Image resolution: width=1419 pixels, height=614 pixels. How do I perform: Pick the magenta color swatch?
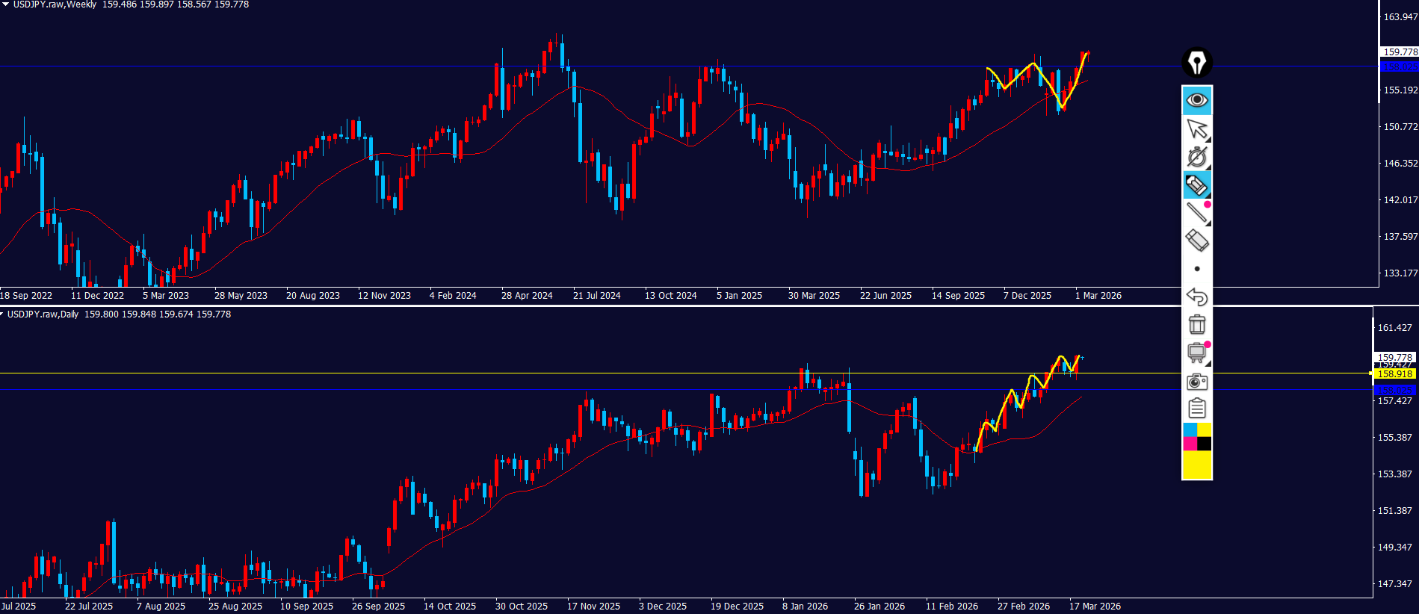[x=1190, y=444]
